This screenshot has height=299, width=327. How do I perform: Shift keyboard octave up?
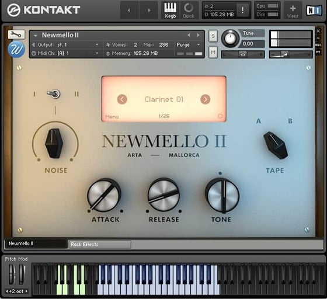click(x=26, y=291)
